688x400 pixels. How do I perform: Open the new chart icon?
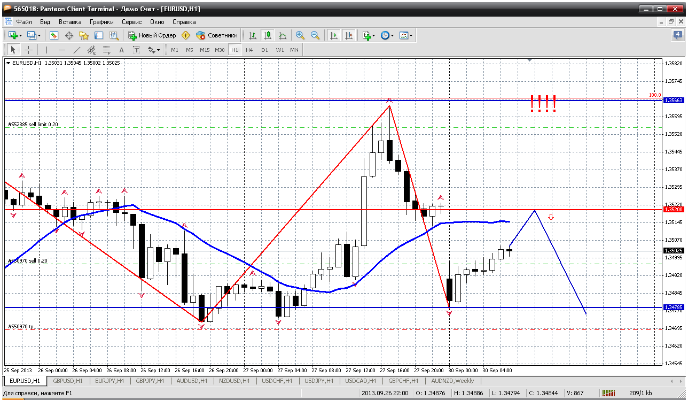(x=13, y=35)
